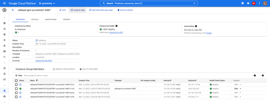Expand the gcptraining project selector

[47, 3]
